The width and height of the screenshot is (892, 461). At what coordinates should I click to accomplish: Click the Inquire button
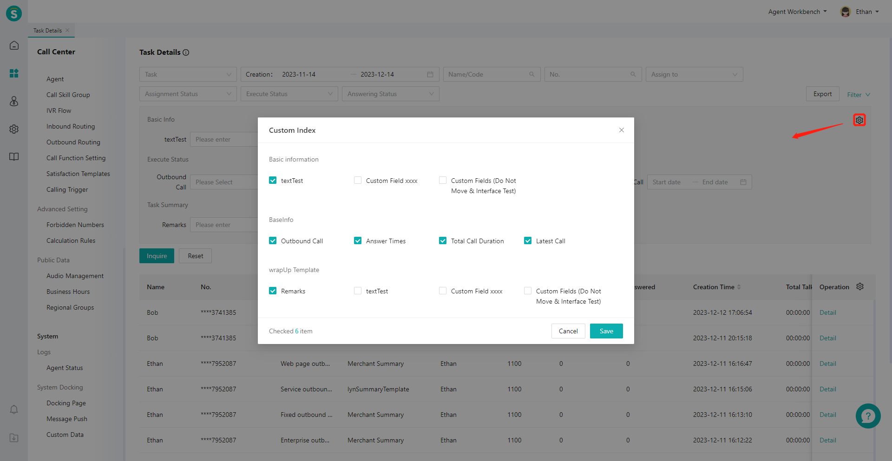157,256
